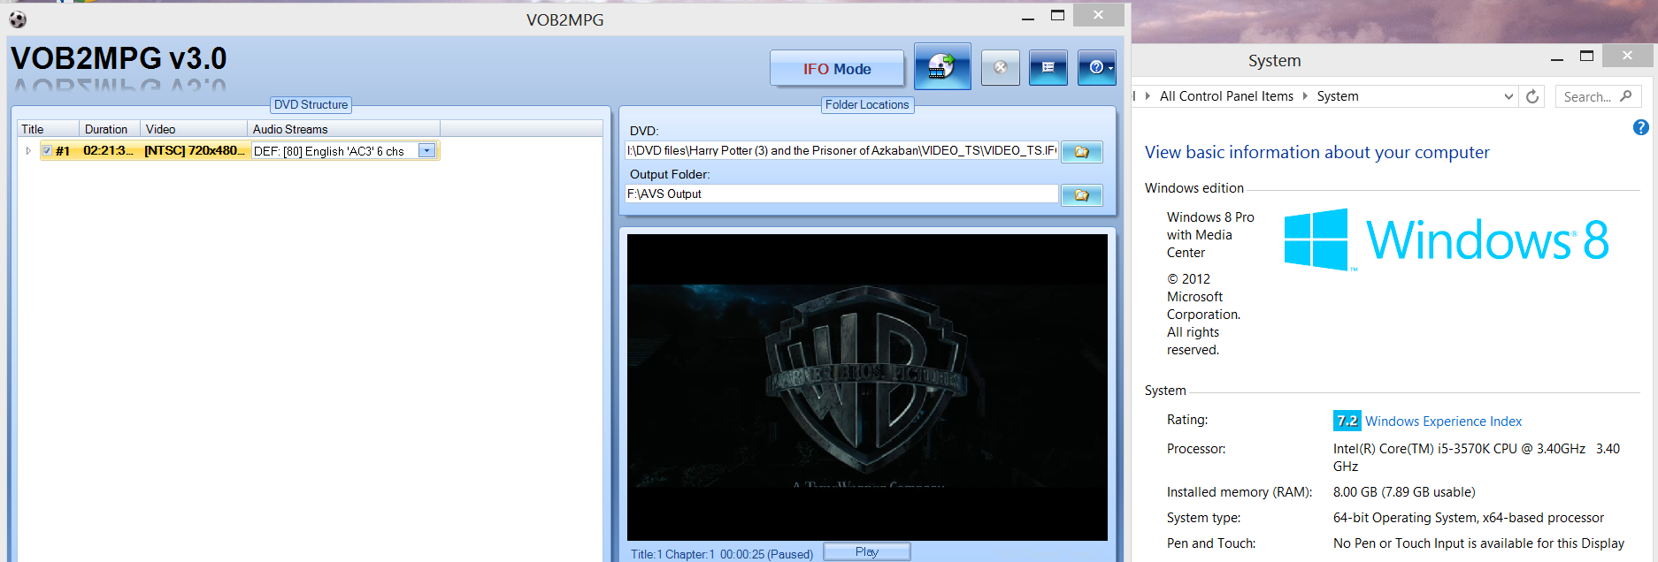Screen dimensions: 1658x562
Task: Click the Output Folder path field
Action: coord(841,194)
